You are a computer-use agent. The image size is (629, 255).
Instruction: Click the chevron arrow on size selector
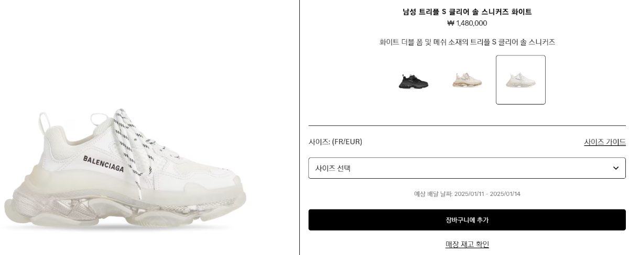pos(616,168)
